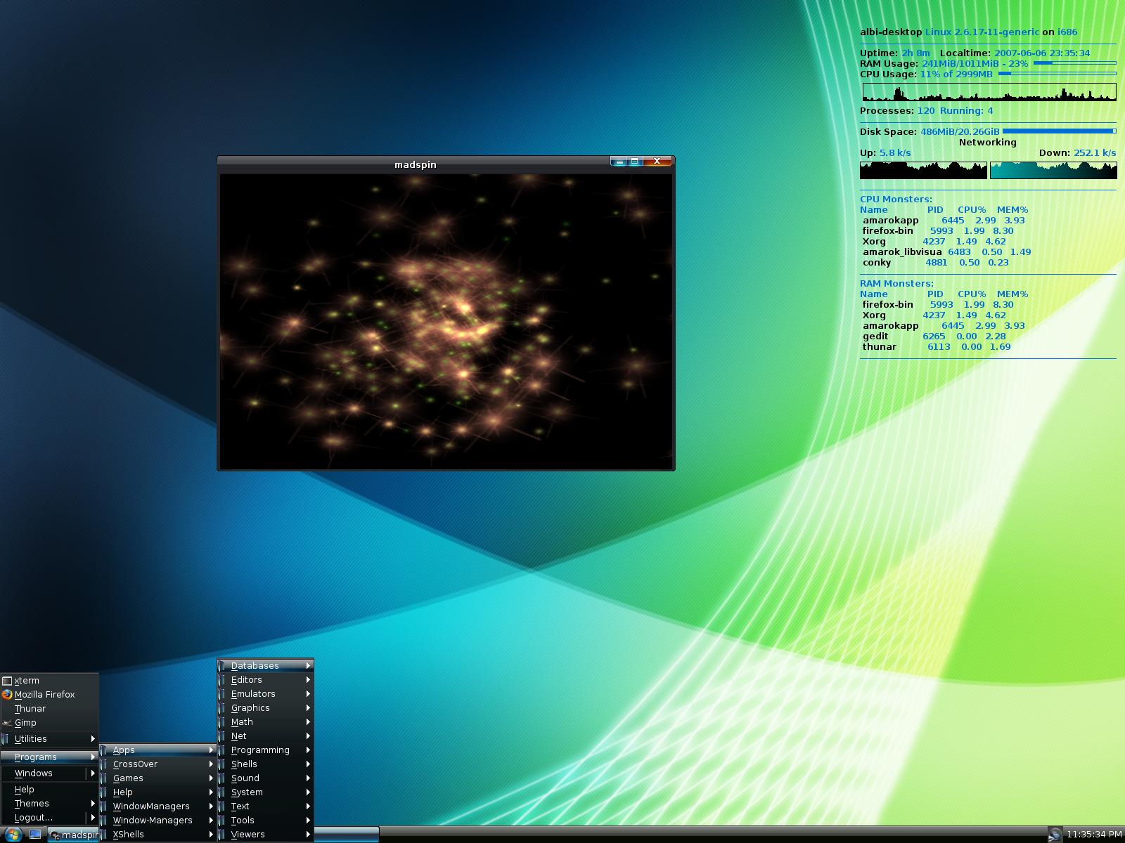The height and width of the screenshot is (843, 1125).
Task: Click the show desktop icon in taskbar
Action: pyautogui.click(x=35, y=835)
